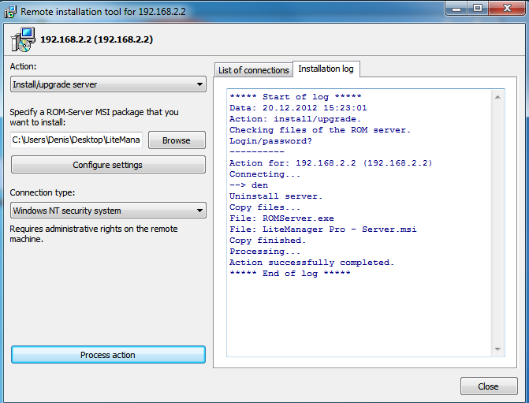Click the Process action button
The image size is (529, 403).
[108, 355]
